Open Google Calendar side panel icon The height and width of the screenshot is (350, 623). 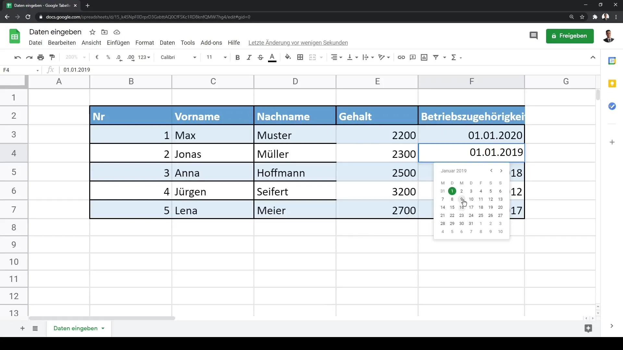[x=612, y=61]
